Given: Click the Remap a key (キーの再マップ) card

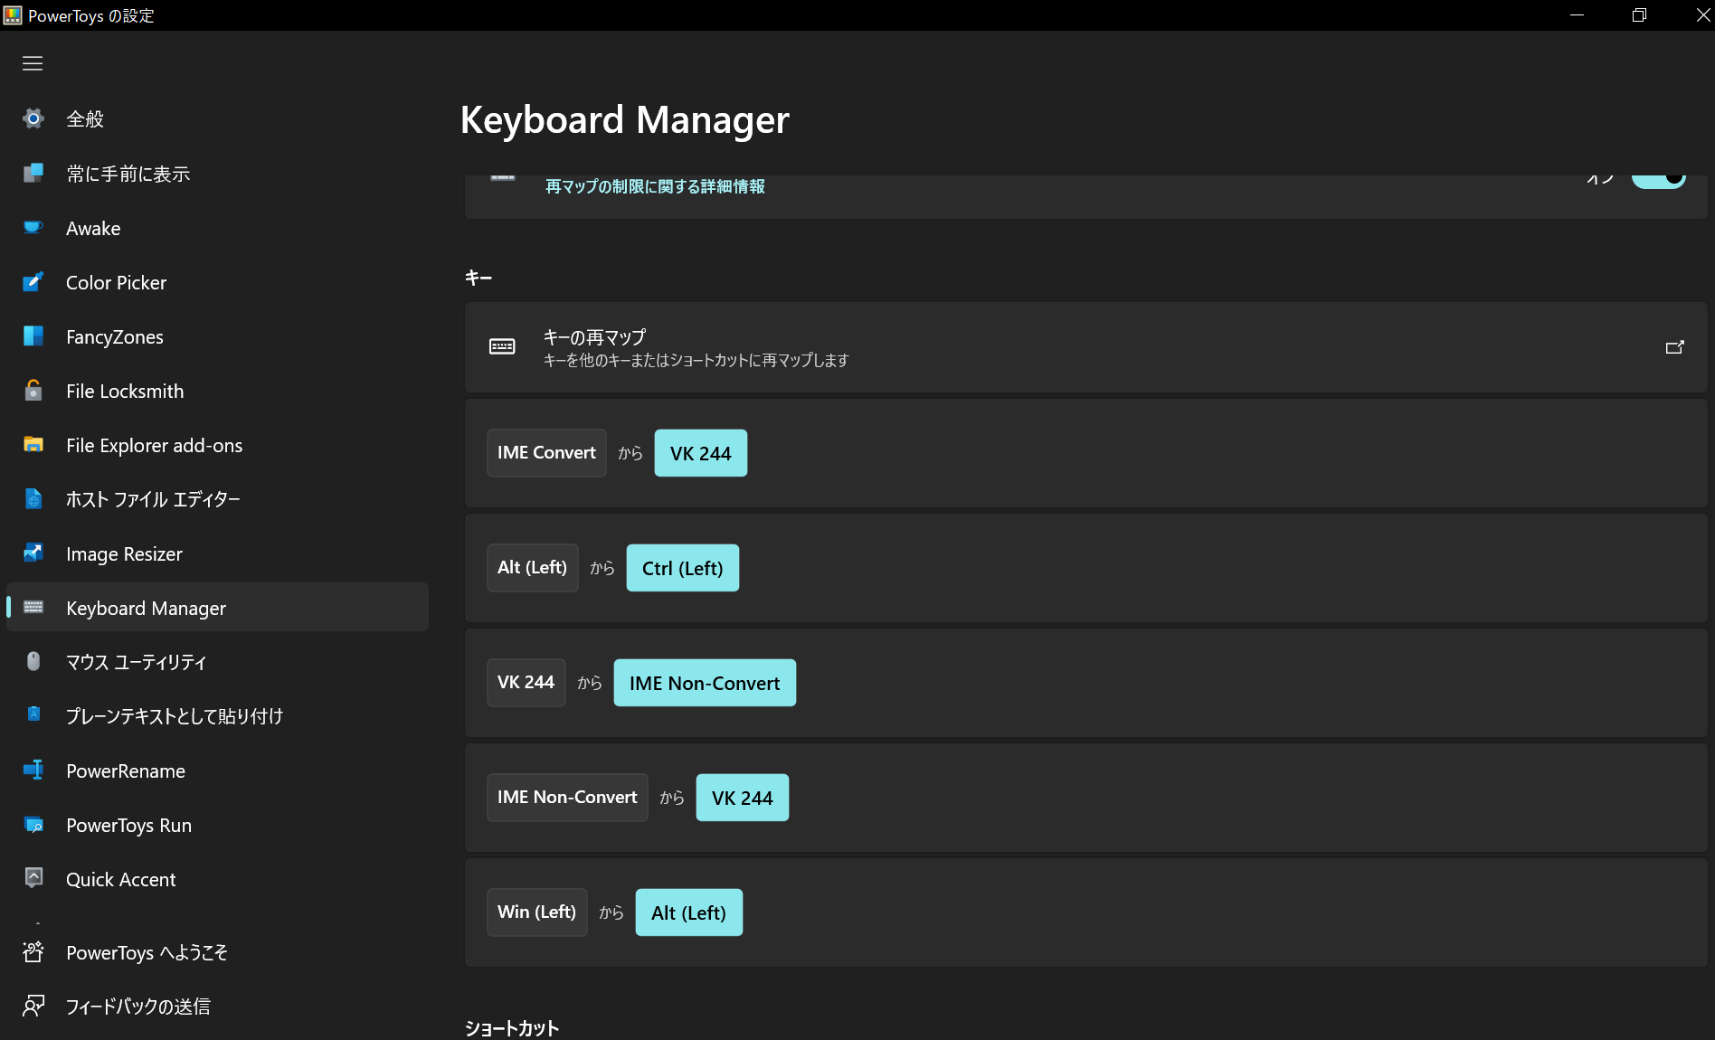Looking at the screenshot, I should [1085, 347].
